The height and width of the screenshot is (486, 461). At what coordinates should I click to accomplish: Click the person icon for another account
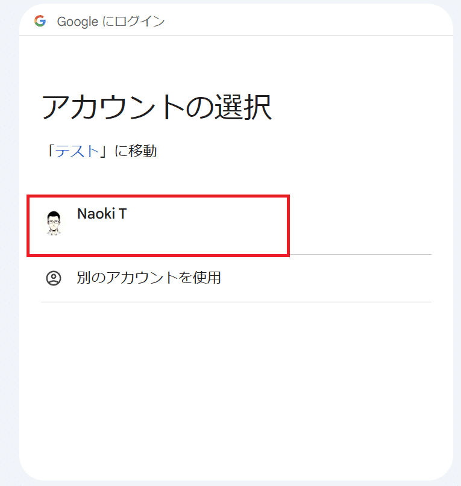[x=54, y=278]
